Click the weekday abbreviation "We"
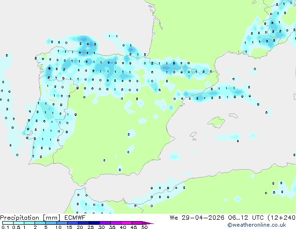This screenshot has width=296, height=229. [174, 218]
